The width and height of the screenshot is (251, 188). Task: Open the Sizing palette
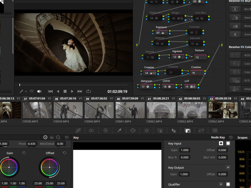pyautogui.click(x=201, y=130)
